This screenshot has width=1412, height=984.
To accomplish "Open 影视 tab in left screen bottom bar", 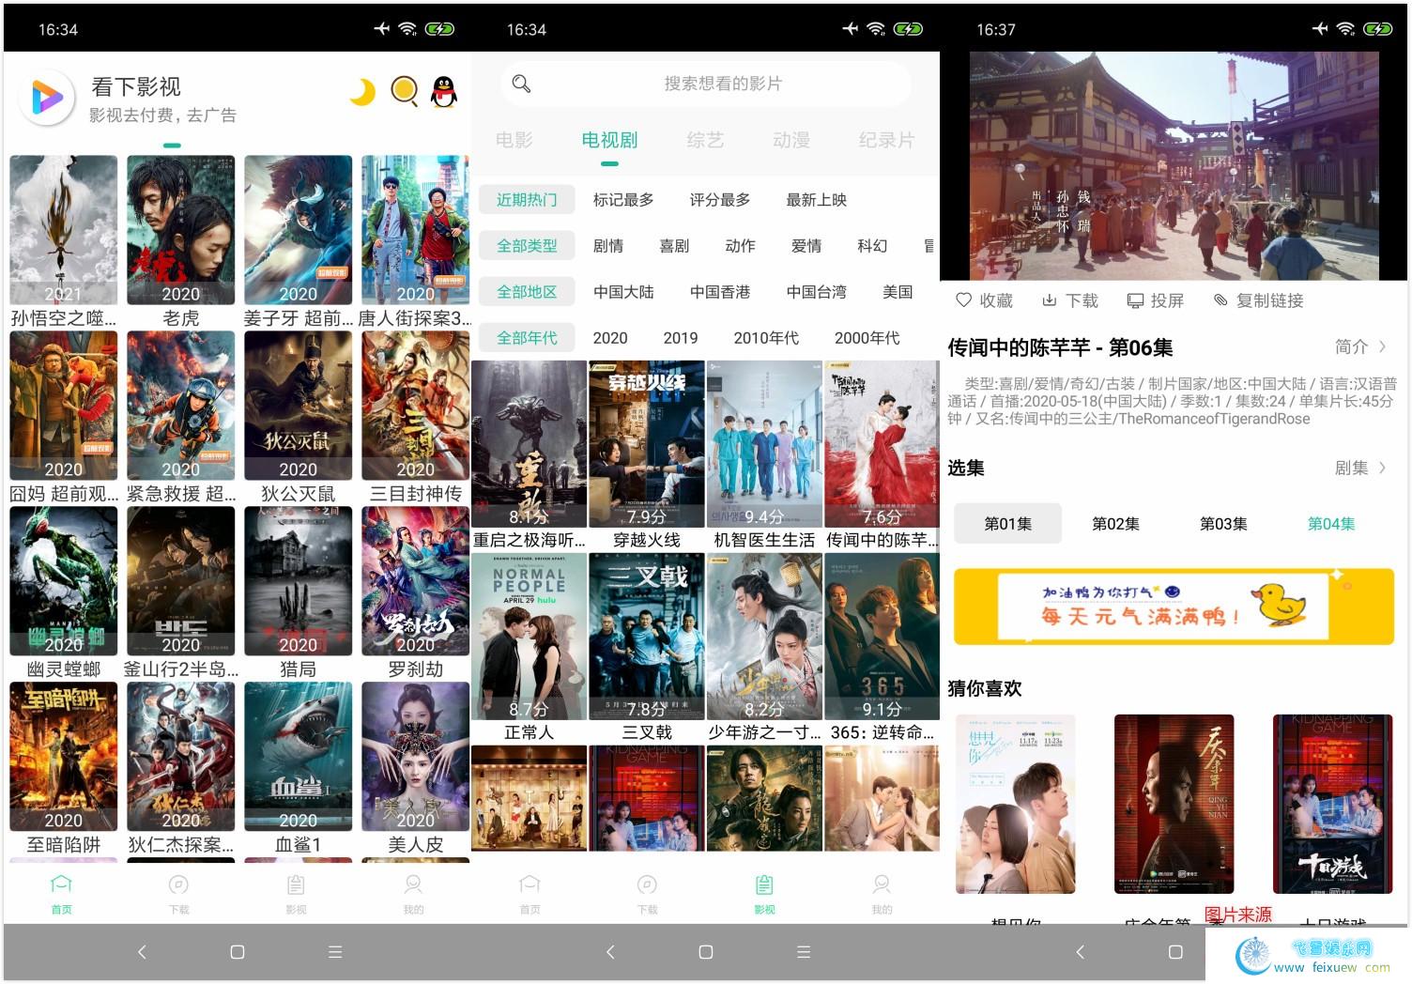I will point(296,894).
